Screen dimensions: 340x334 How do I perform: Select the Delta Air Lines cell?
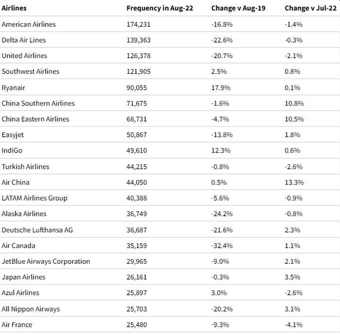pos(24,40)
